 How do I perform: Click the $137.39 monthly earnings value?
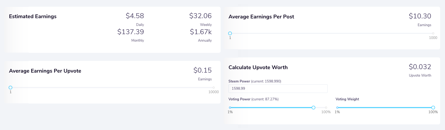click(131, 32)
